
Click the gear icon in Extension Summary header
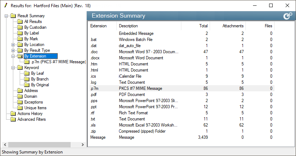click(287, 16)
